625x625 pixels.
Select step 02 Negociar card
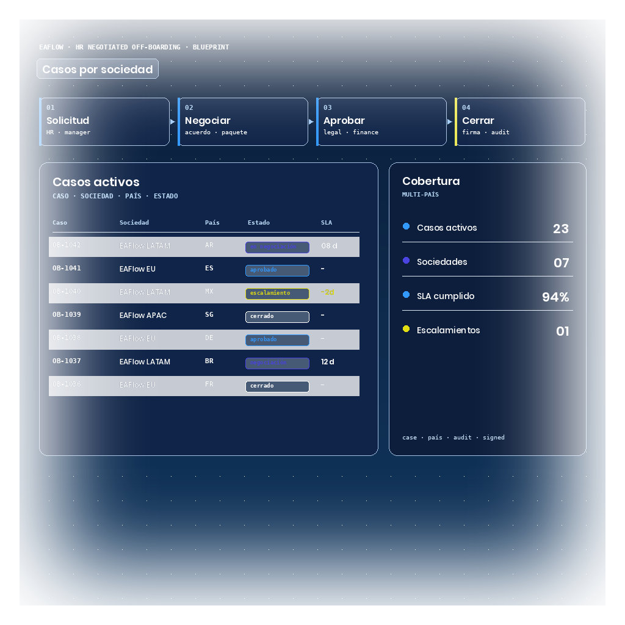(x=243, y=122)
